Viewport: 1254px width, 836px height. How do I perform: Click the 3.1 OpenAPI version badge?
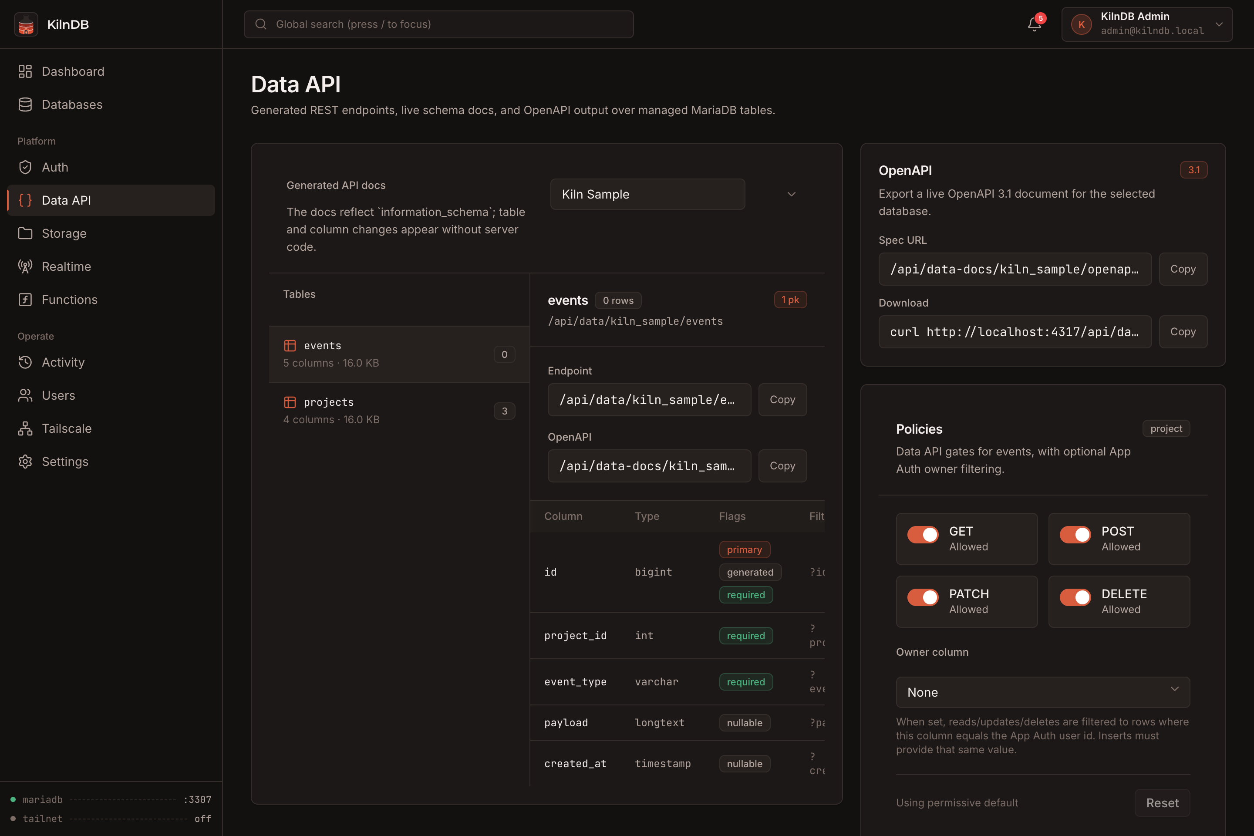pyautogui.click(x=1194, y=170)
